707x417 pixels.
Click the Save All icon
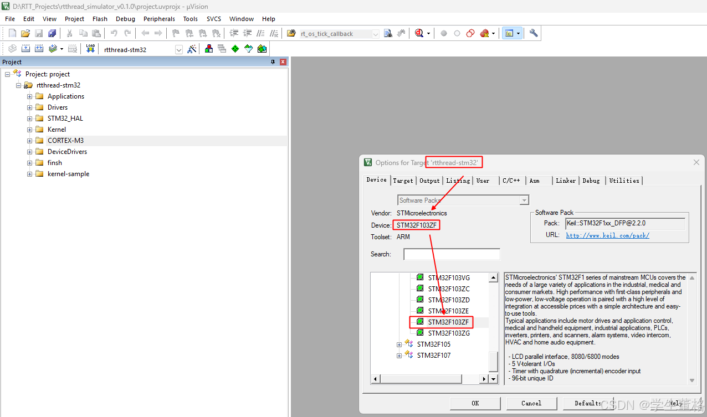52,33
